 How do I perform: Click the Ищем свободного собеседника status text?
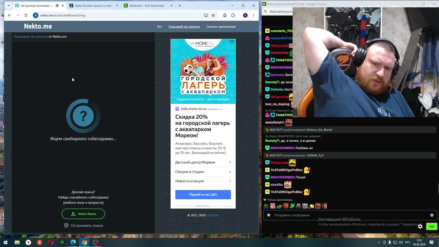(83, 139)
